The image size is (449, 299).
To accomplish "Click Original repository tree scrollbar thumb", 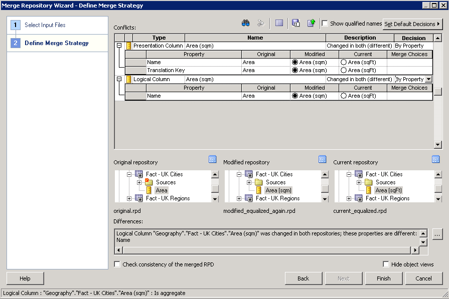I will click(x=215, y=189).
